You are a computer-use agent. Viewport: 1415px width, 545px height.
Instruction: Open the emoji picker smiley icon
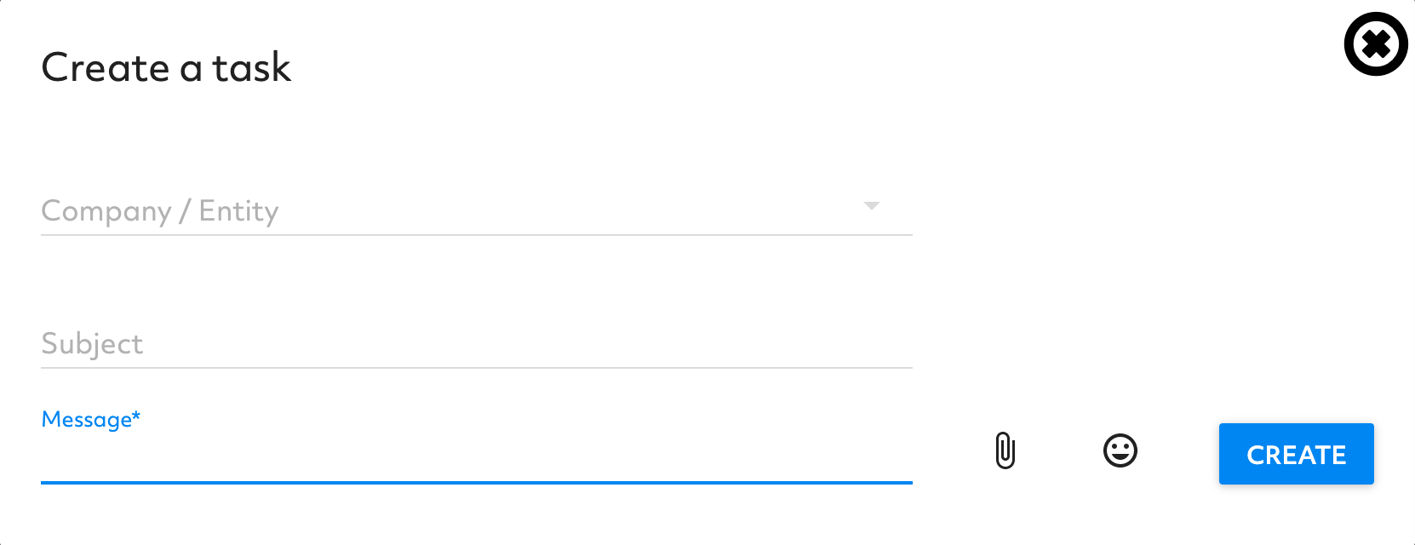click(x=1120, y=450)
